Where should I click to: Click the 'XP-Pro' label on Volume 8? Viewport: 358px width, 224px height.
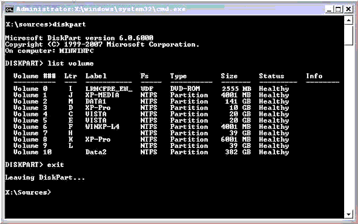coord(98,139)
